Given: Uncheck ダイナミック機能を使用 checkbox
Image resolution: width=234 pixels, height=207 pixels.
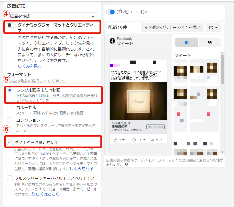Looking at the screenshot, I should coord(10,142).
